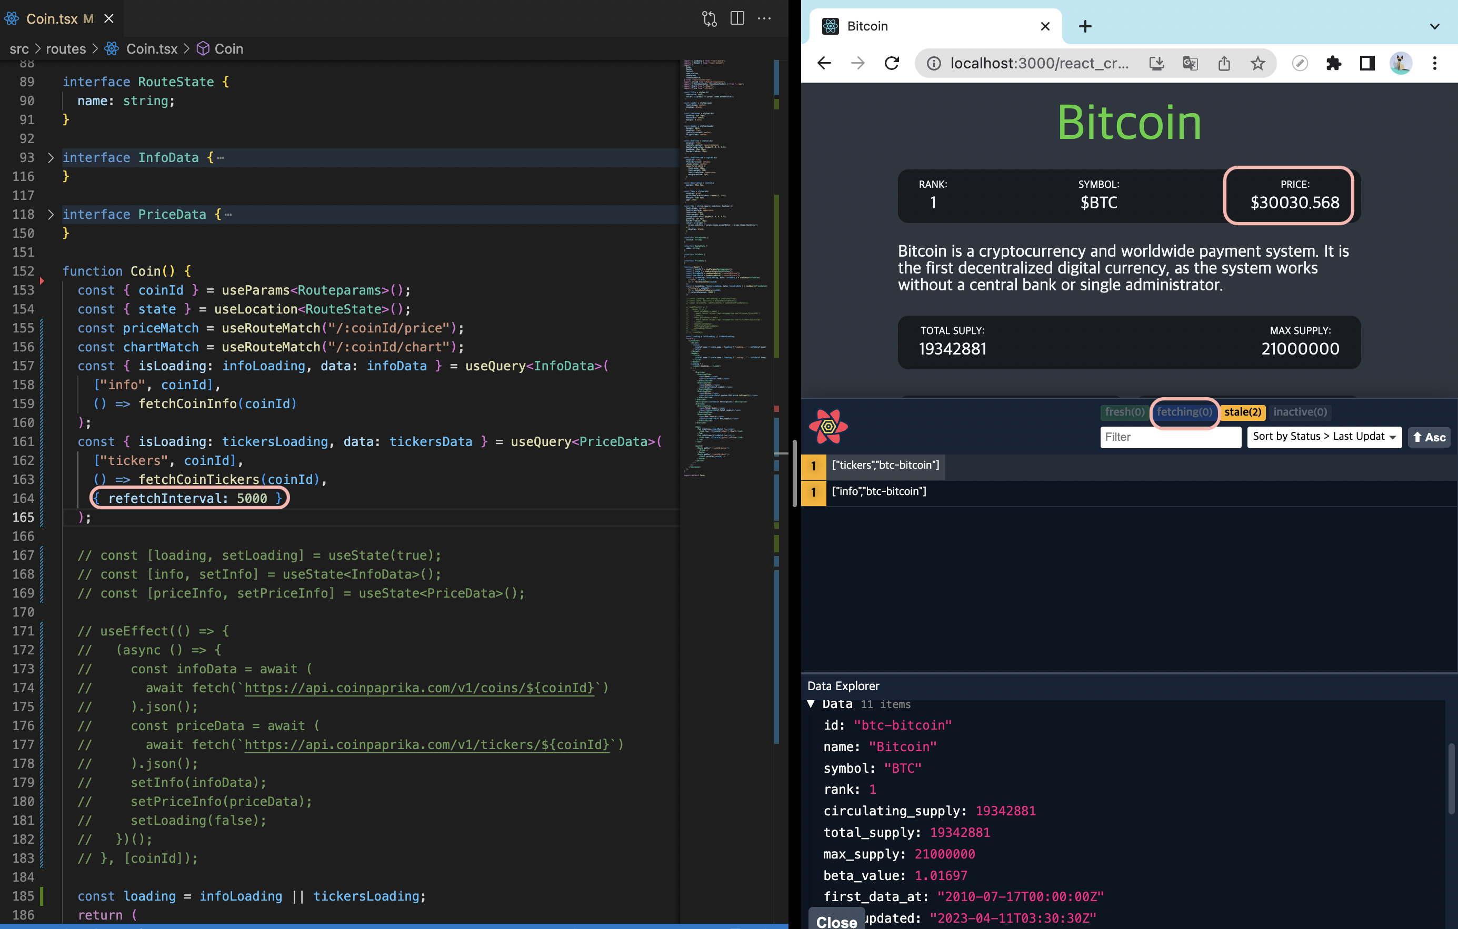The height and width of the screenshot is (929, 1458).
Task: Open Chrome extensions puzzle icon
Action: [x=1333, y=63]
